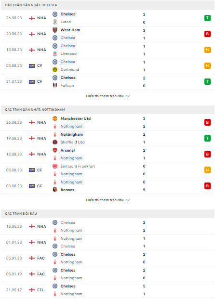
Task: Click the Arsenal club crest
Action: tap(55, 150)
